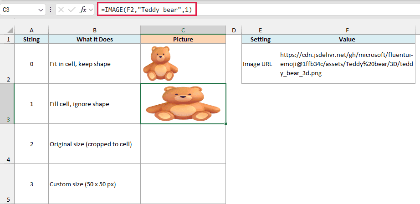Click the formula bar options dots handle

click(51, 10)
